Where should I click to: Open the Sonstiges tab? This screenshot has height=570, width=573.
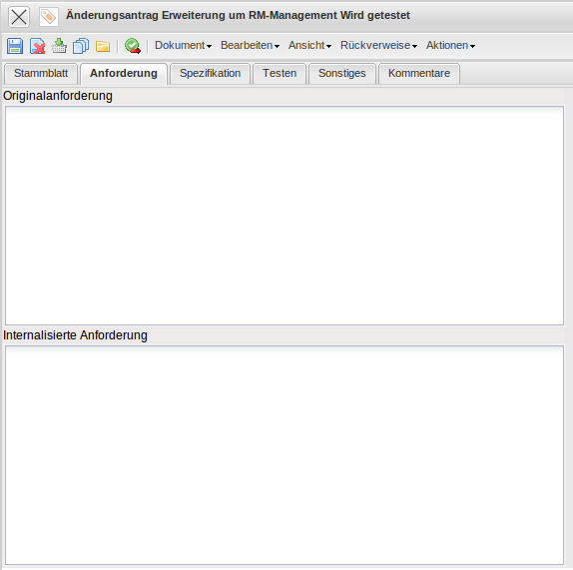[x=342, y=74]
